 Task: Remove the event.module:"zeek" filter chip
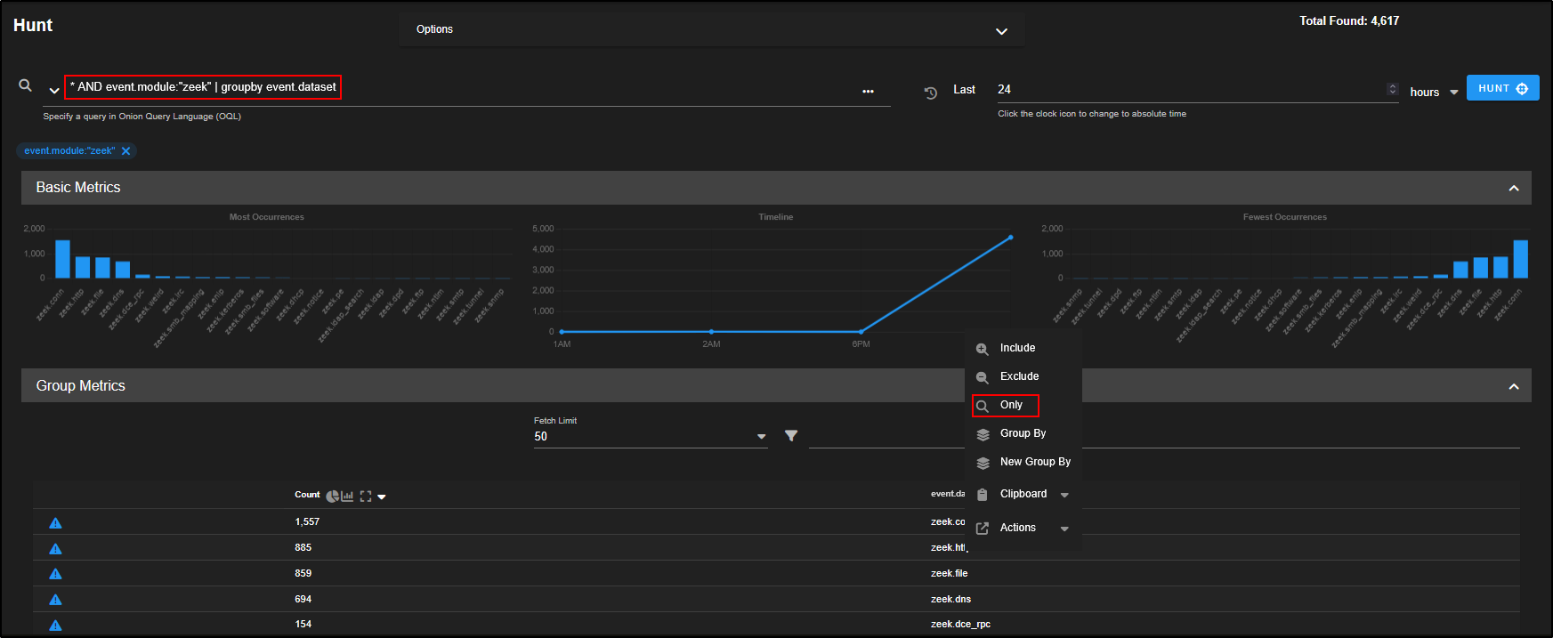(x=126, y=151)
